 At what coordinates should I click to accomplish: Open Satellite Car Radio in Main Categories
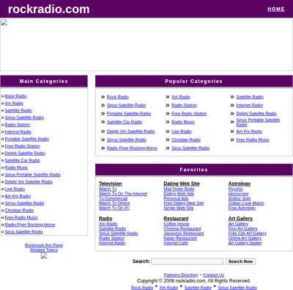pos(23,161)
